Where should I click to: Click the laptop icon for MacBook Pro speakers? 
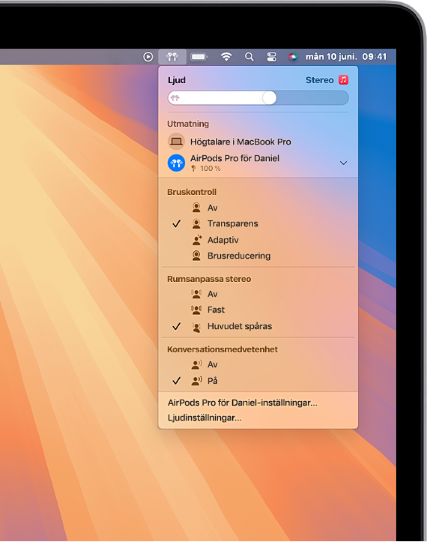[176, 142]
